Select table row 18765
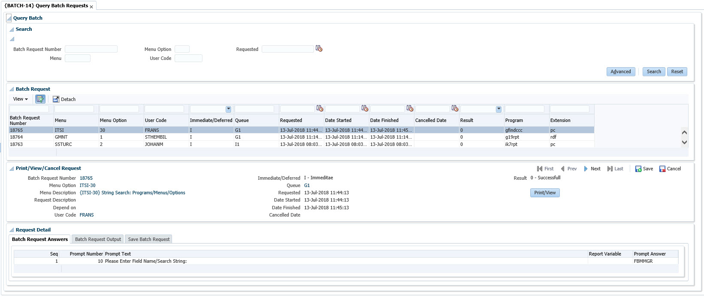The width and height of the screenshot is (704, 297). [x=302, y=130]
